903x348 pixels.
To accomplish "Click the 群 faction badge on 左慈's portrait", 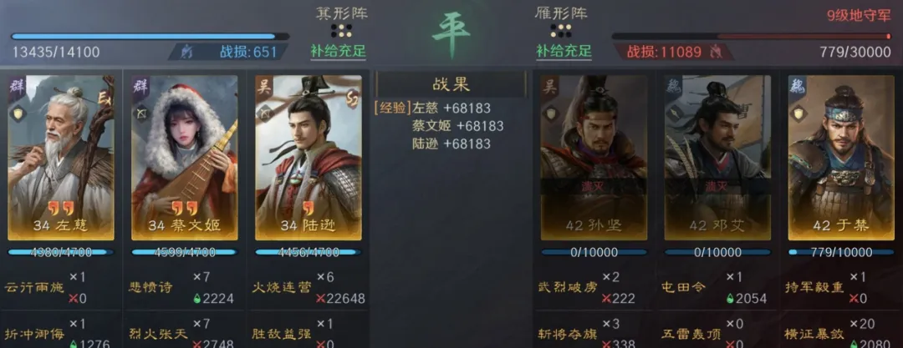I will click(x=16, y=88).
